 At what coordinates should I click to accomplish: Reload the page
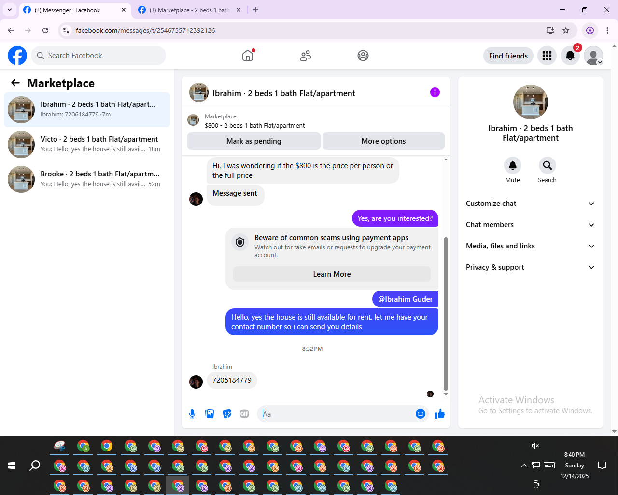pos(45,30)
